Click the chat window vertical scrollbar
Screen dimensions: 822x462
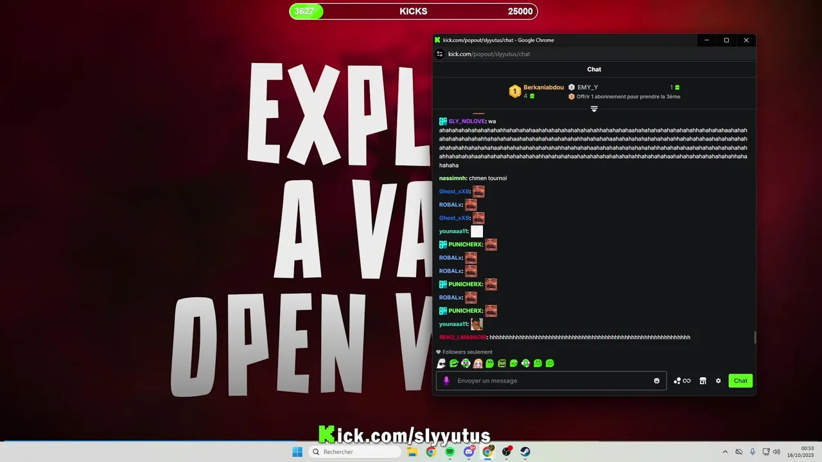[755, 338]
